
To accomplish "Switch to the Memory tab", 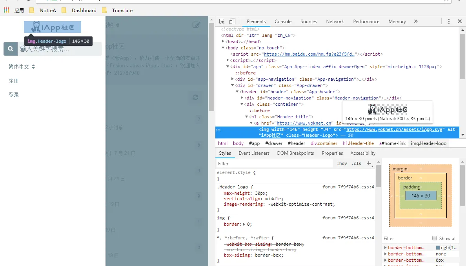I will pyautogui.click(x=397, y=22).
